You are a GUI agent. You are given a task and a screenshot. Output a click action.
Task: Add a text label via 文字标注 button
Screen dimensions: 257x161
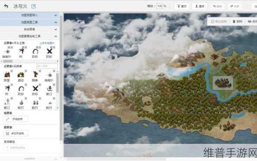[x=15, y=148]
